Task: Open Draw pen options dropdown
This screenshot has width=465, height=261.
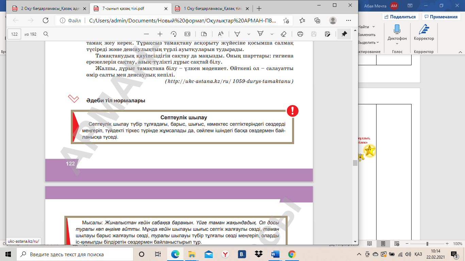Action: coord(249,34)
